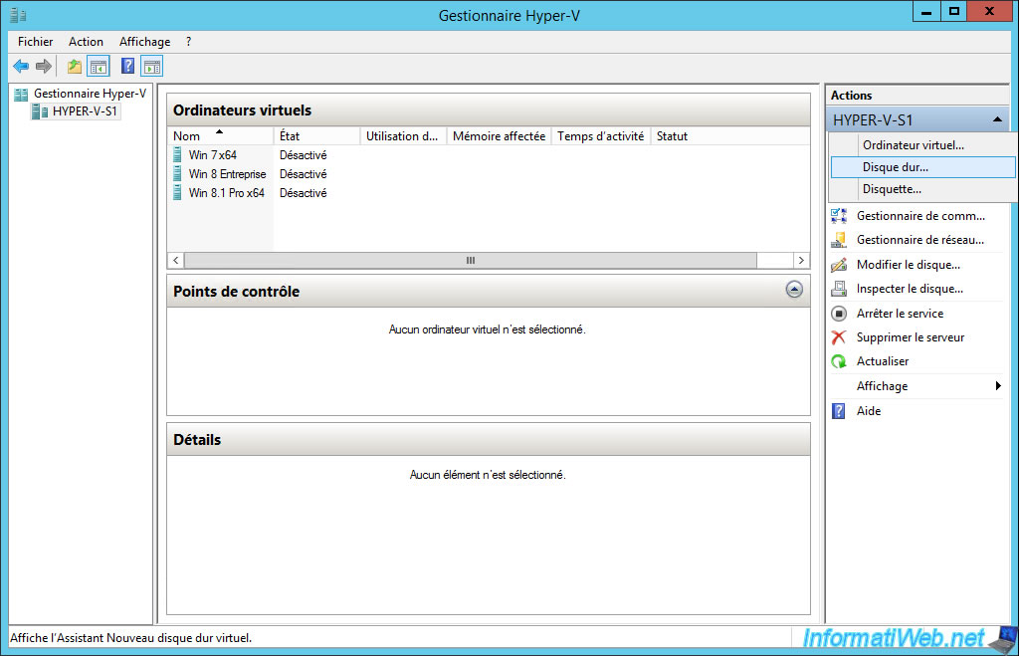Click the Modifier le disque pencil icon
The image size is (1019, 656).
839,265
